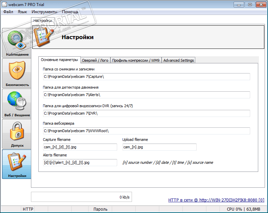Viewport: 268px width, 213px height.
Task: Click the Папка со снимками и записями label
Action: pos(69,69)
